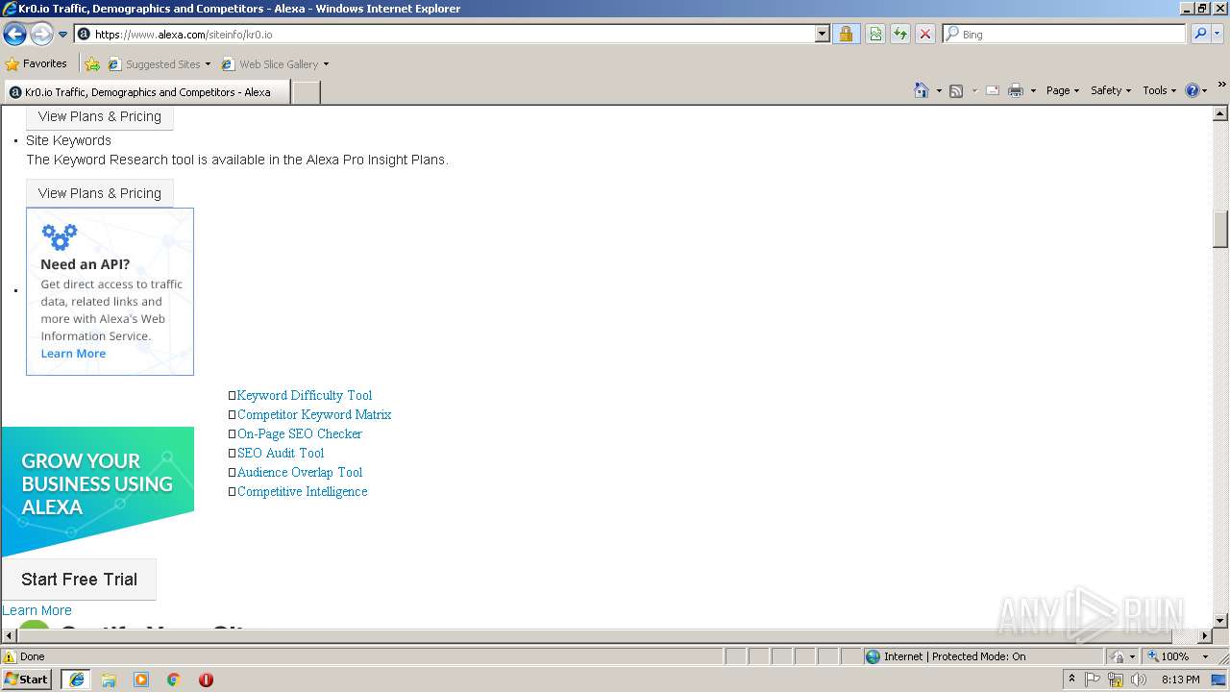Open the Home button dropdown arrow
The width and height of the screenshot is (1230, 692).
tap(939, 90)
